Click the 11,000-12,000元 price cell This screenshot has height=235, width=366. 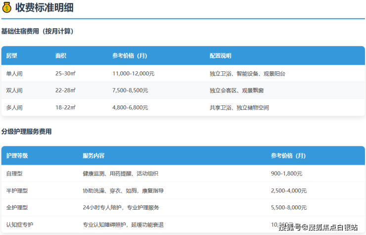tap(134, 74)
